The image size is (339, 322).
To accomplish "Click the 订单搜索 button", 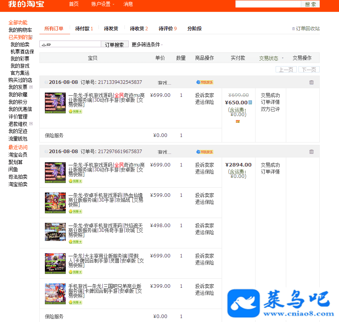I will (x=115, y=45).
